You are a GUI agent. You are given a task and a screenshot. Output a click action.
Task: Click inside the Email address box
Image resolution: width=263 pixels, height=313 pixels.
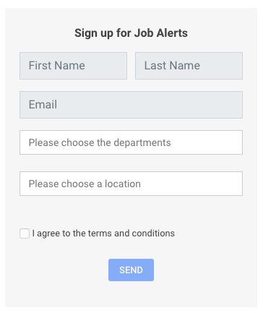coord(131,105)
